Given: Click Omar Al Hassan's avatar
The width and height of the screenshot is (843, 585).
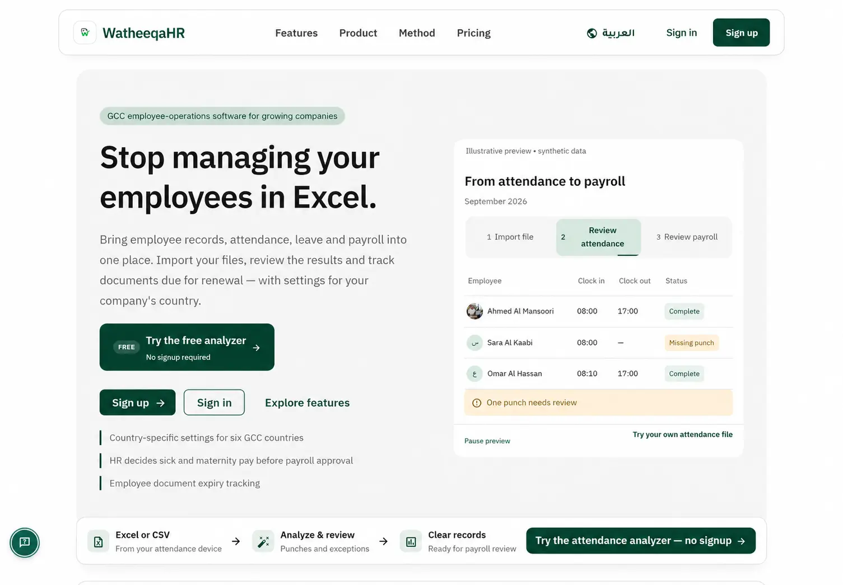Looking at the screenshot, I should (474, 373).
